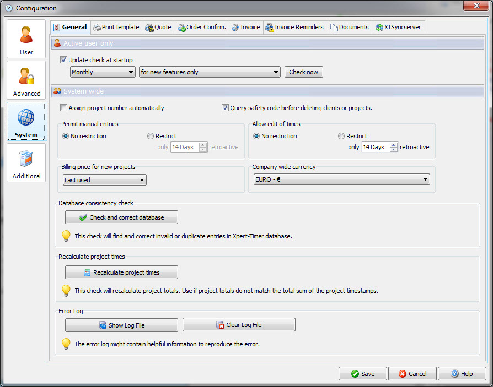493x387 pixels.
Task: Click the Clear Log File icon
Action: click(x=220, y=325)
